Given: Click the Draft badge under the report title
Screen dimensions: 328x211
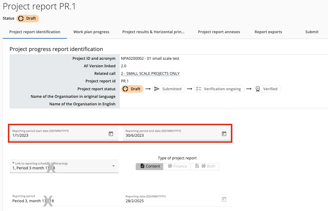Looking at the screenshot, I should click(x=28, y=18).
